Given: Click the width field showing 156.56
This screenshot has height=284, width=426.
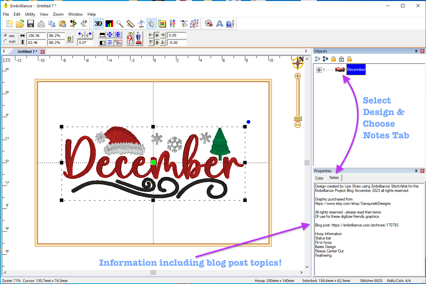Looking at the screenshot, I should pos(36,36).
